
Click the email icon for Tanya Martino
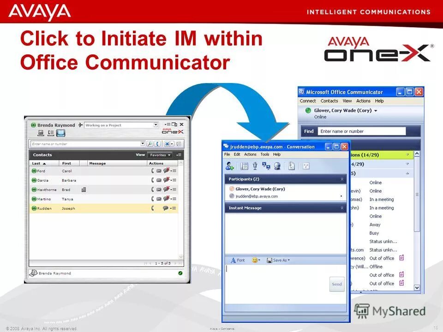click(x=158, y=199)
